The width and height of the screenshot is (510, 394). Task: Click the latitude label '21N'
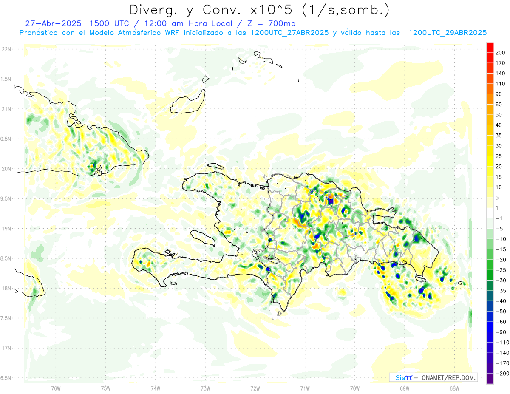click(x=7, y=109)
